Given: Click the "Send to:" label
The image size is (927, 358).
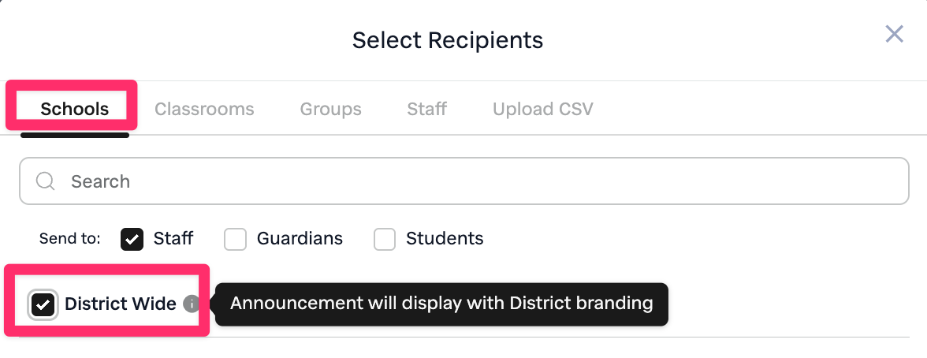Looking at the screenshot, I should coord(69,238).
